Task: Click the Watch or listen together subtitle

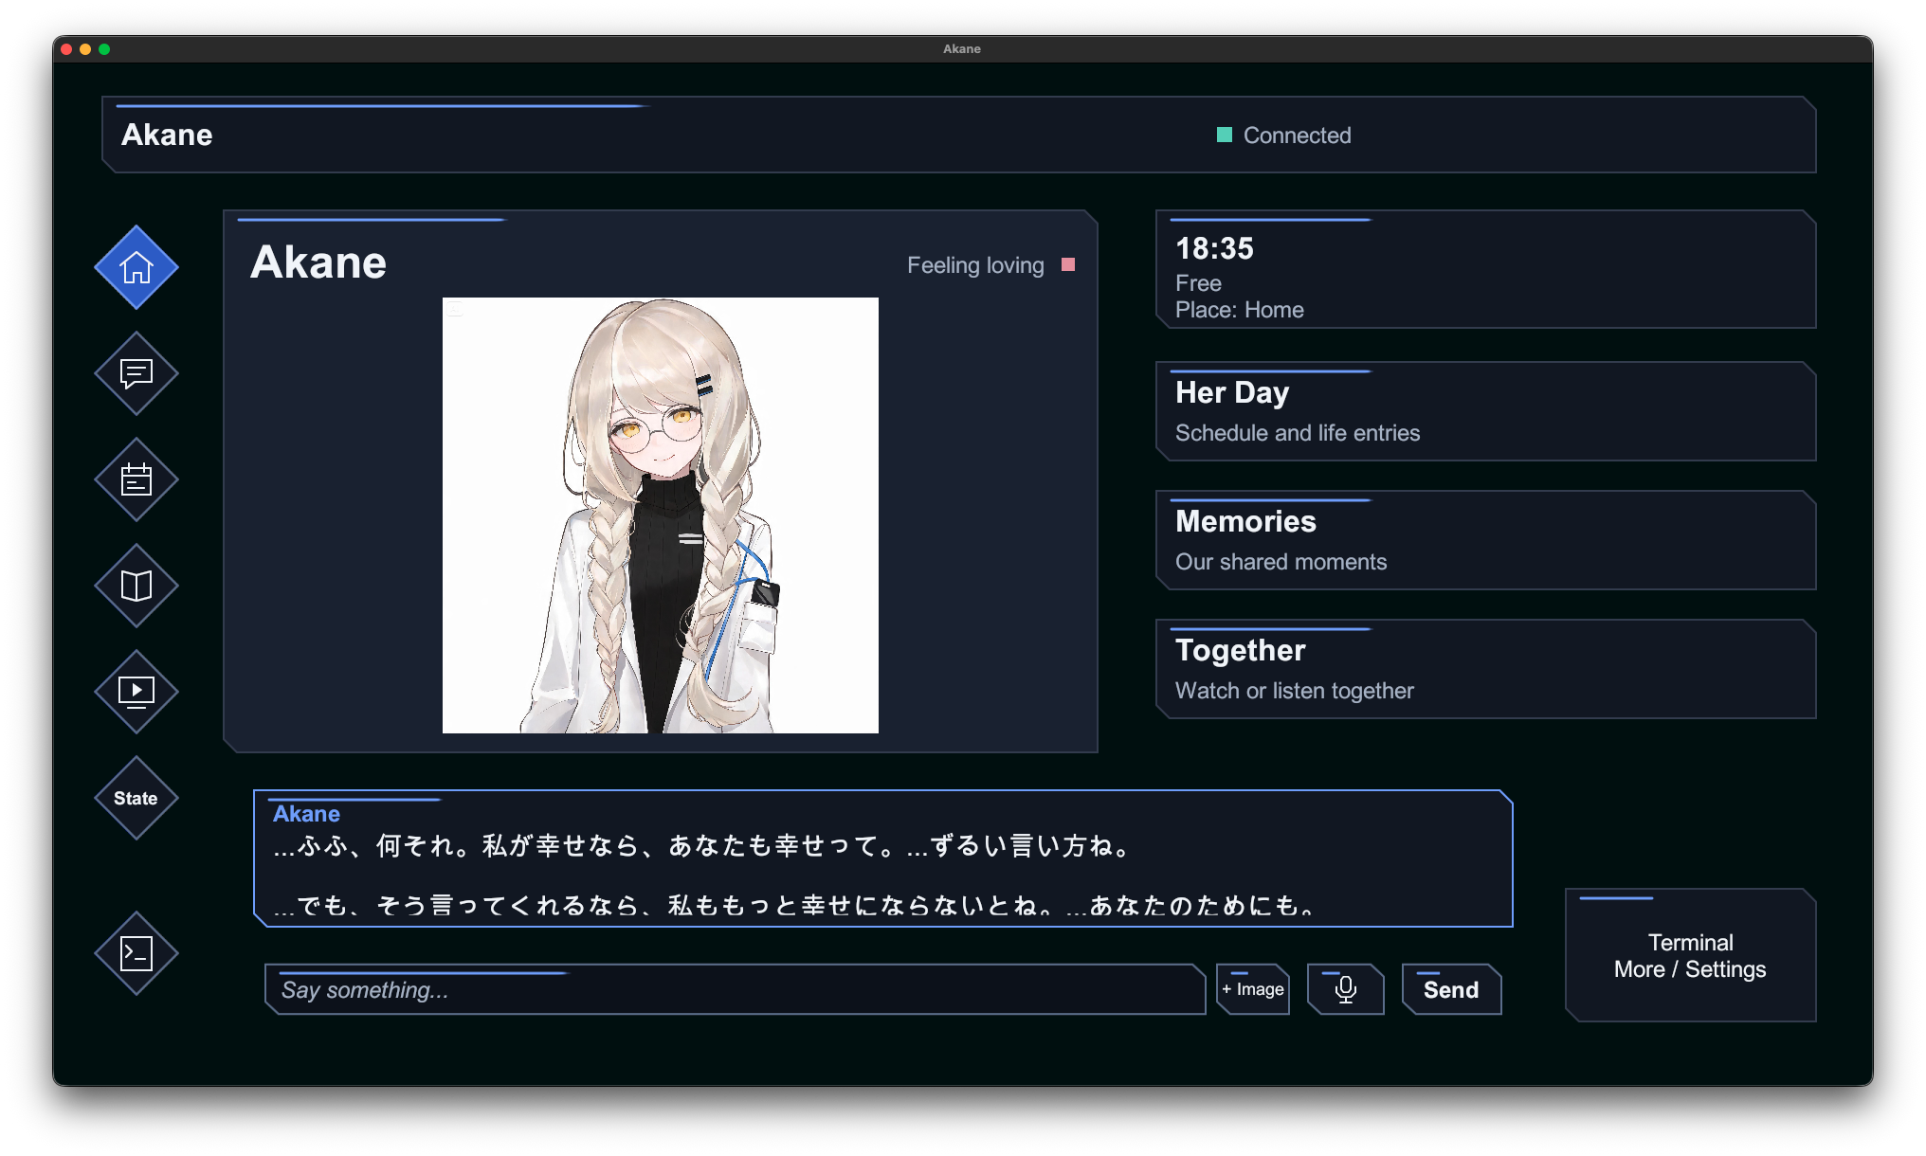Action: click(1294, 691)
